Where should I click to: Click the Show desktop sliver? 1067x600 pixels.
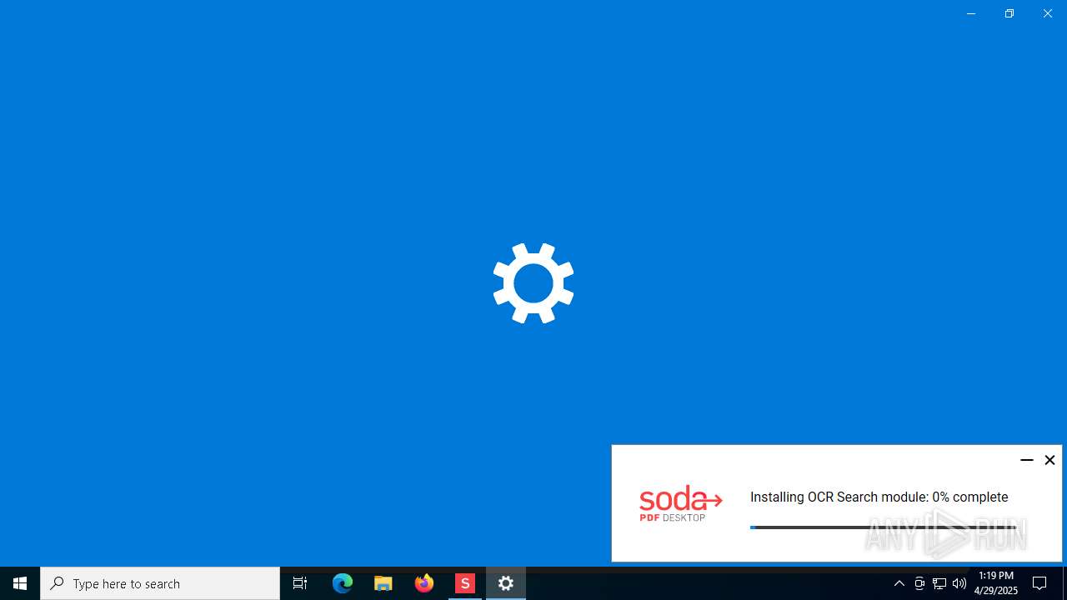tap(1064, 583)
